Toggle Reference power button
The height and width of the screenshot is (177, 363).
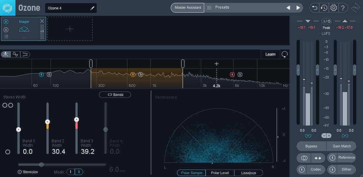point(332,158)
